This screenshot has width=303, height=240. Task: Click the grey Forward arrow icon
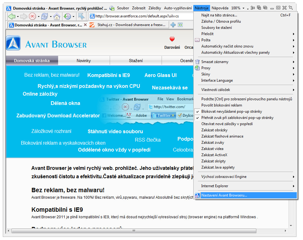(24, 16)
